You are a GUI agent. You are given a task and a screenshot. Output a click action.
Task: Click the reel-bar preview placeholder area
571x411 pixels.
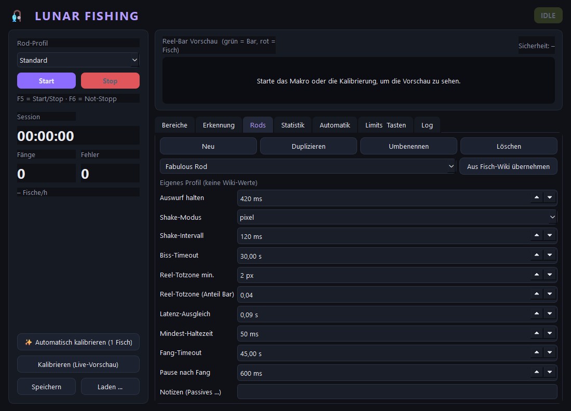pyautogui.click(x=359, y=81)
